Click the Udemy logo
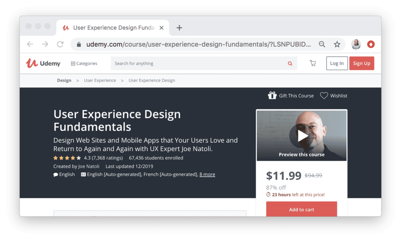 43,63
